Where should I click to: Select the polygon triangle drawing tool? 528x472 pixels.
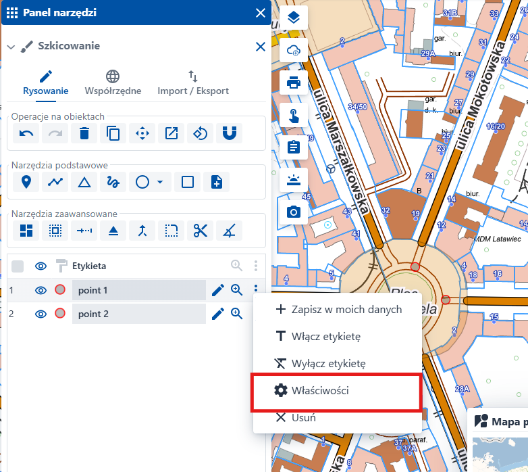click(84, 182)
